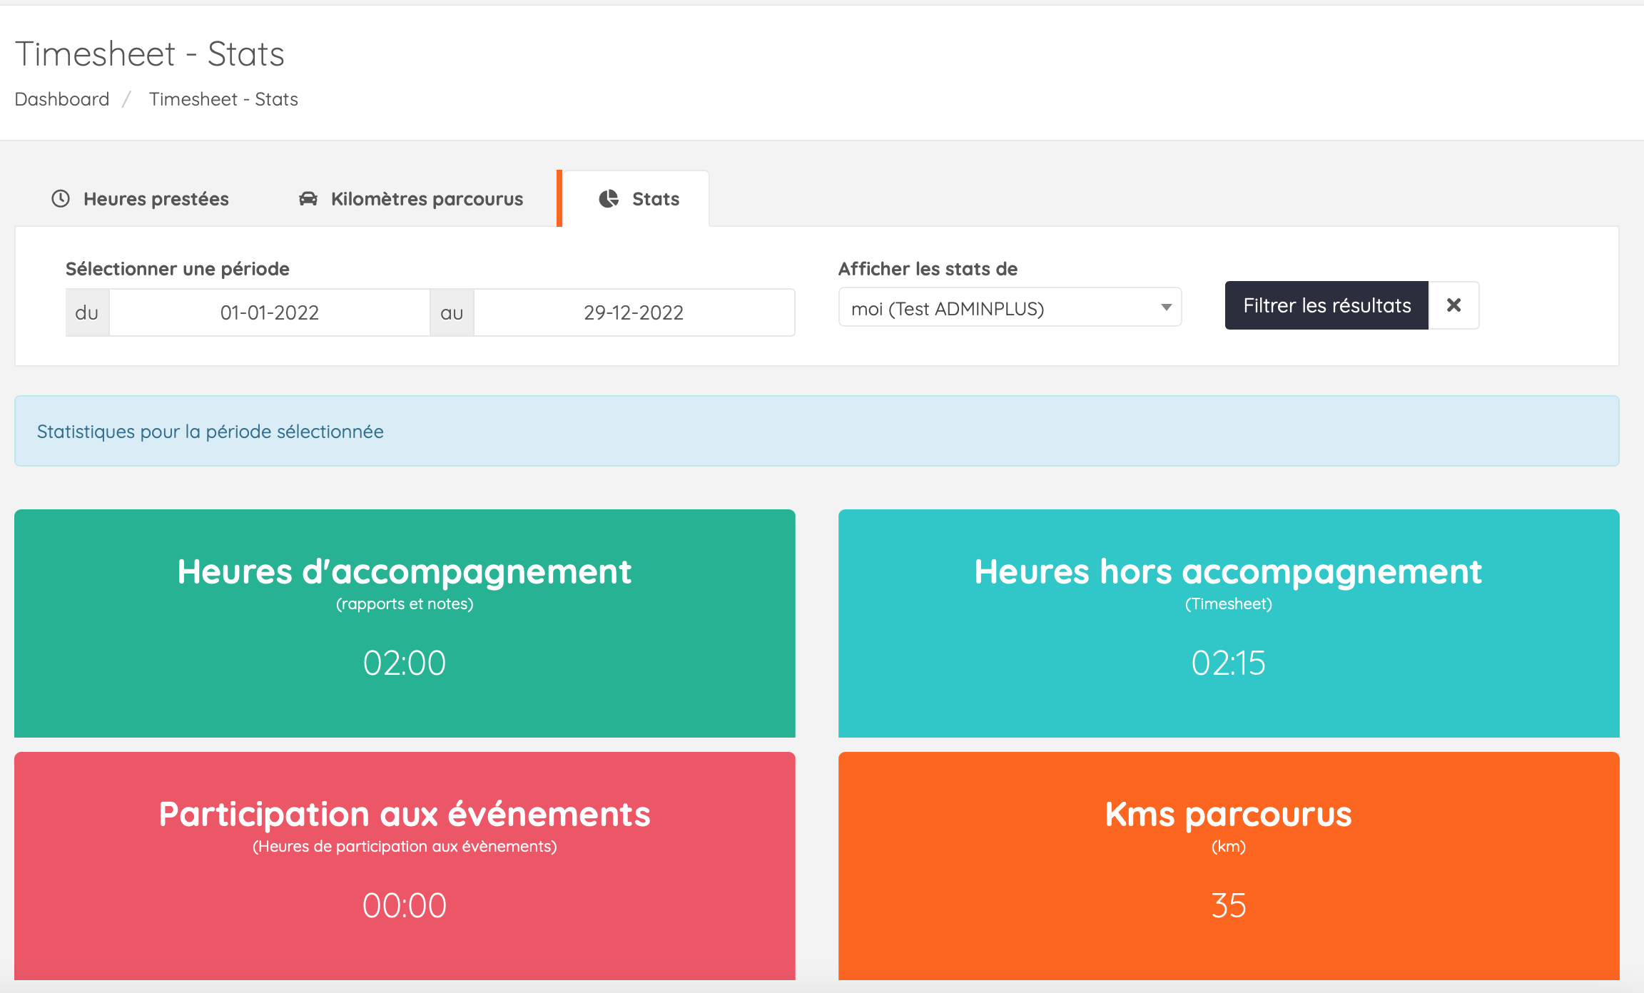Click '(Heures de participation aux évènements)' subtitle

coord(405,847)
